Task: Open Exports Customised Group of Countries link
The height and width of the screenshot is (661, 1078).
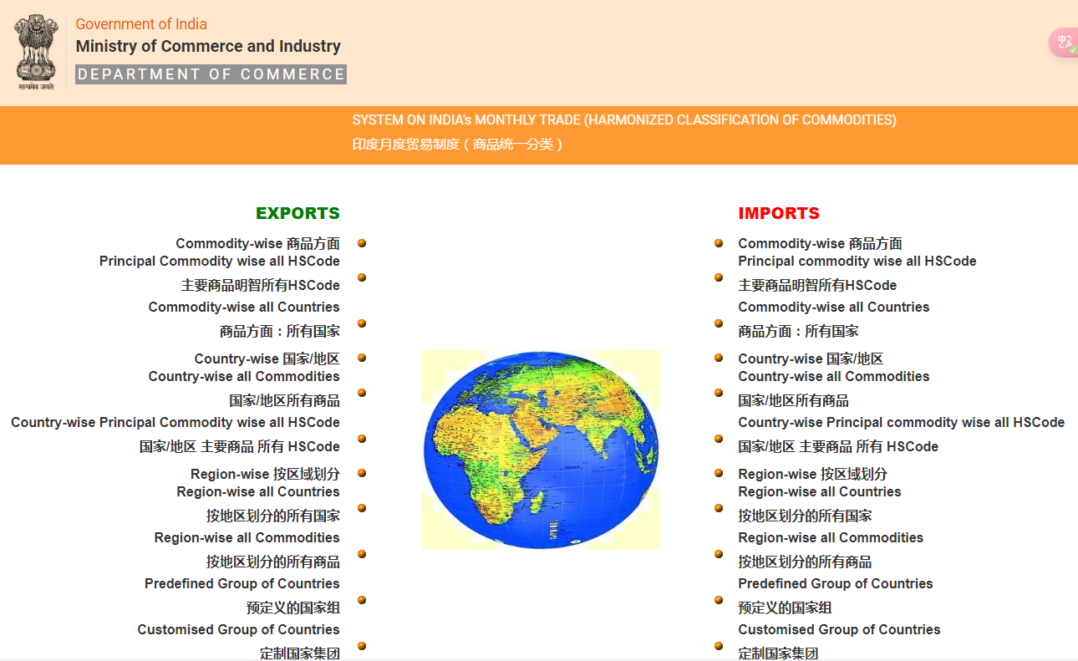Action: [x=239, y=630]
